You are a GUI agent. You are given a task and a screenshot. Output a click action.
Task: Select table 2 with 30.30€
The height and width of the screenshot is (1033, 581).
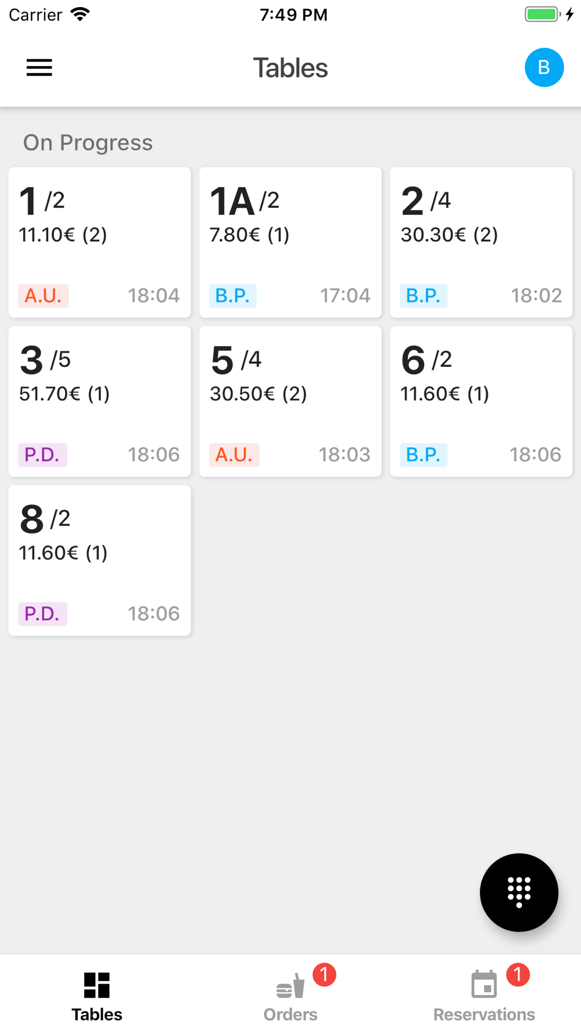481,242
